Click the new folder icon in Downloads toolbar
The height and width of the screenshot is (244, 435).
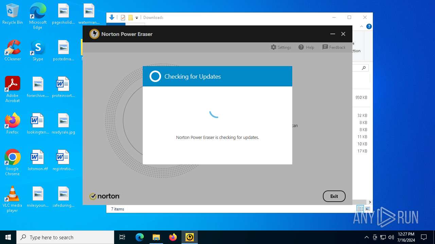pyautogui.click(x=130, y=18)
